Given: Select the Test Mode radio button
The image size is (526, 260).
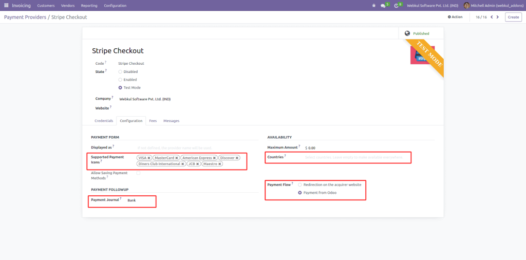Looking at the screenshot, I should point(120,88).
